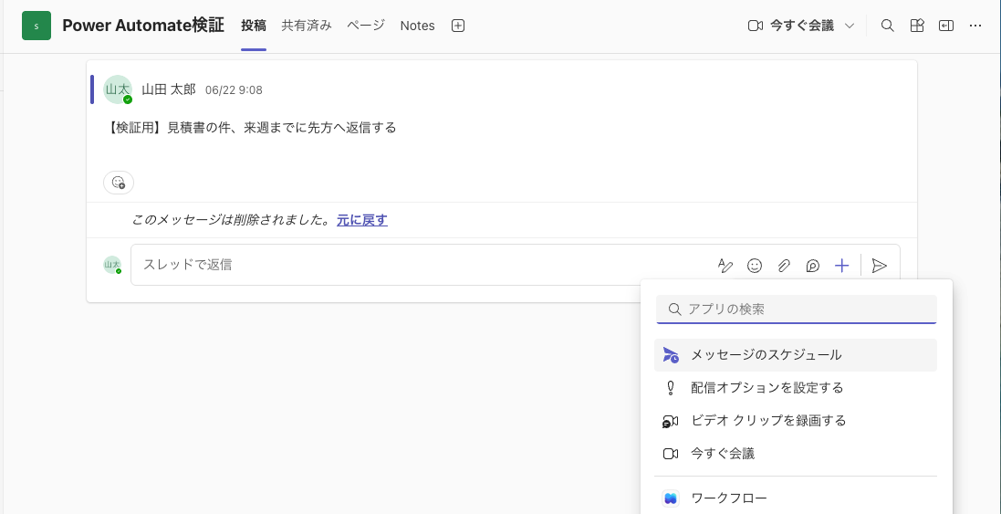This screenshot has height=514, width=1001.
Task: Switch to the 投稿 tab
Action: [x=254, y=26]
